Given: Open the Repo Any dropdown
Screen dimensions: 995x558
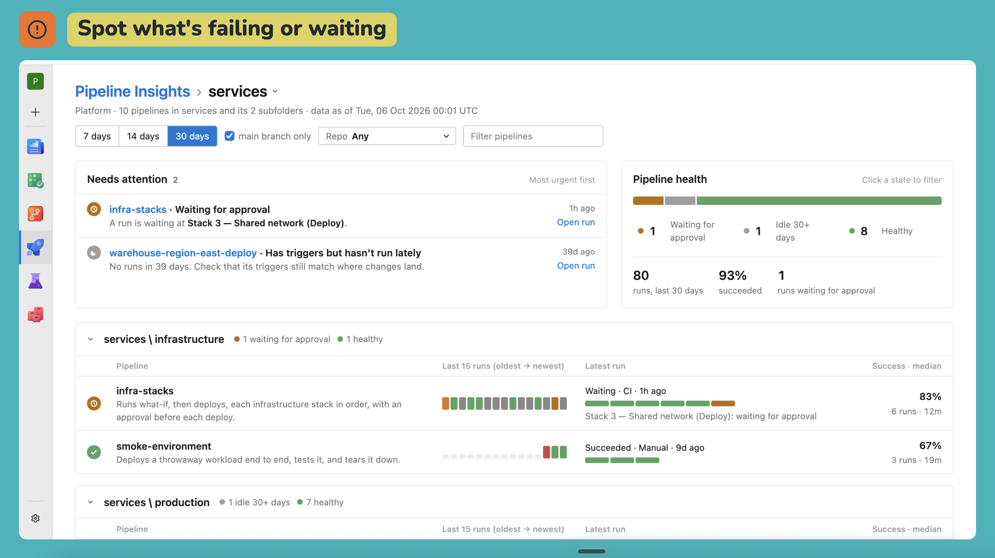Looking at the screenshot, I should (387, 136).
